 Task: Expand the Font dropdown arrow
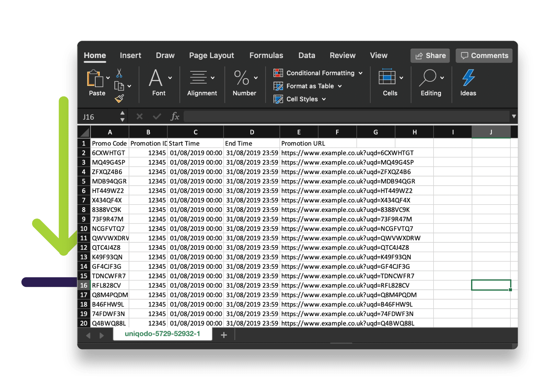[170, 78]
